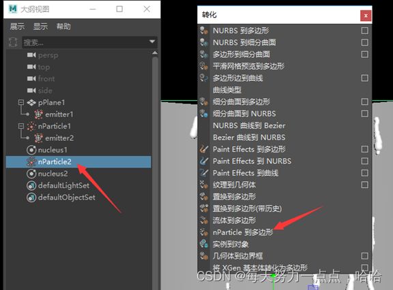Click the emitter2 node icon
393x290 pixels.
[38, 138]
